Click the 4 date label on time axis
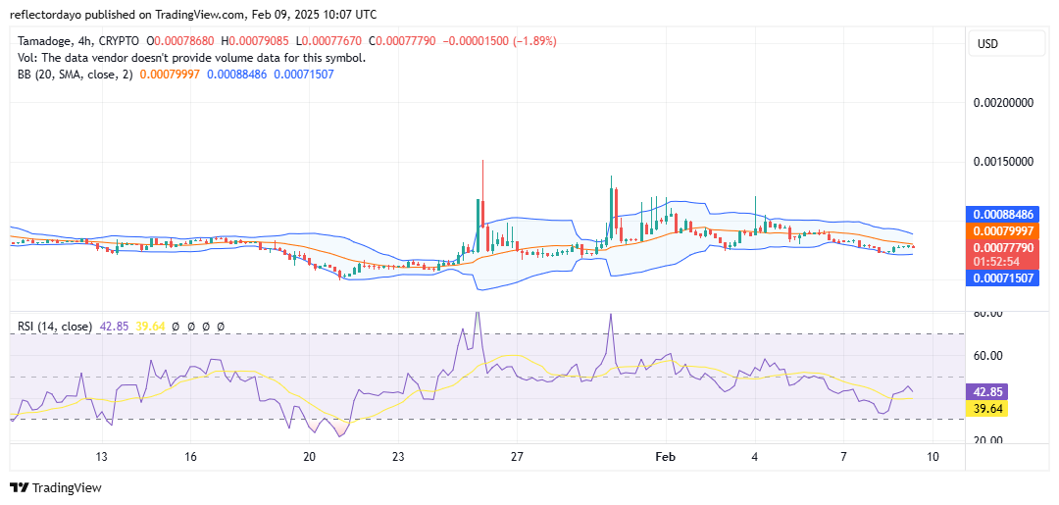 tap(755, 457)
